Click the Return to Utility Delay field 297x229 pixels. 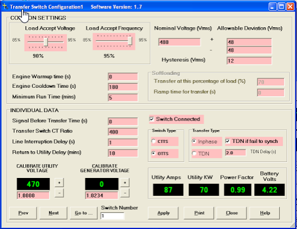point(123,153)
